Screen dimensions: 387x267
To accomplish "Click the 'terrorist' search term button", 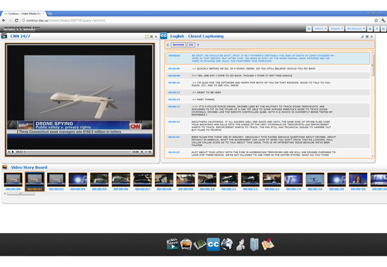I will pyautogui.click(x=178, y=45).
